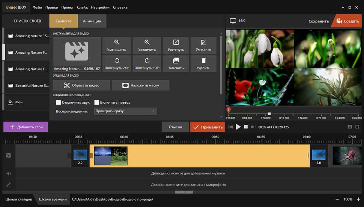Screen dimensions: 364x207
Task: Select the Фон background layer
Action: tap(27, 102)
